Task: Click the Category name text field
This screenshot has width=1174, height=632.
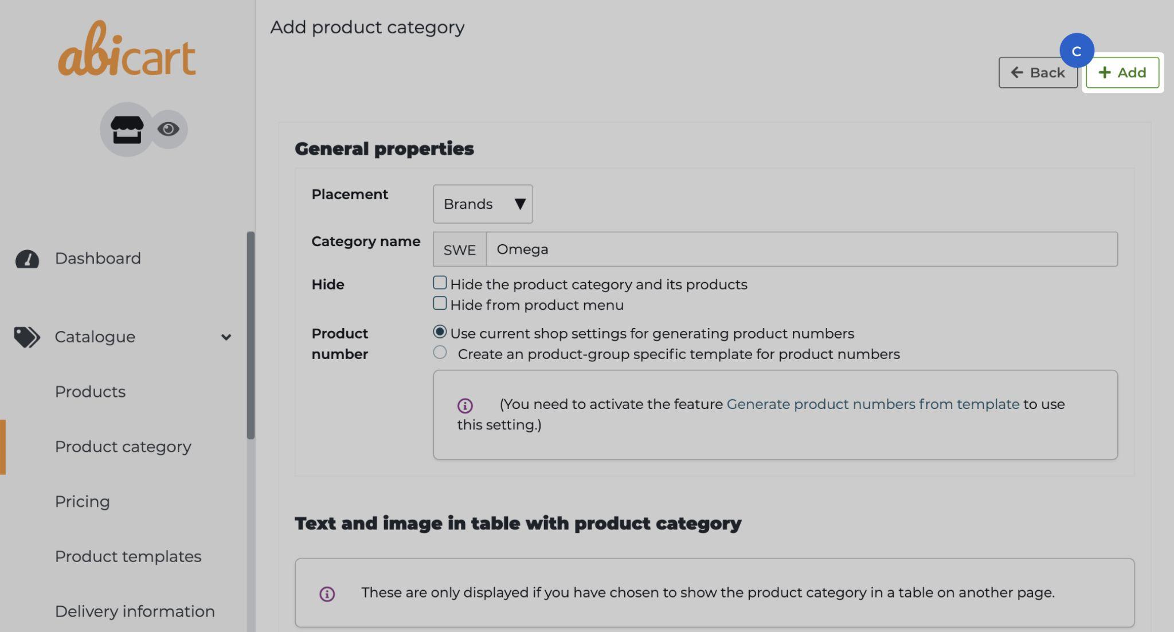Action: (801, 249)
